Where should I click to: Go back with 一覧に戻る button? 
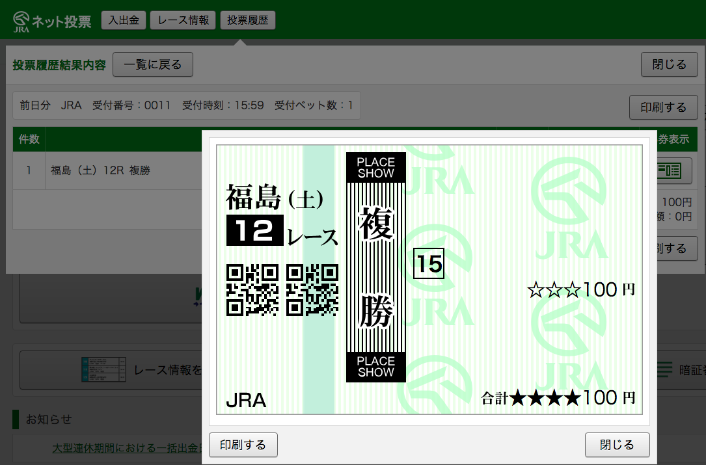click(x=153, y=64)
